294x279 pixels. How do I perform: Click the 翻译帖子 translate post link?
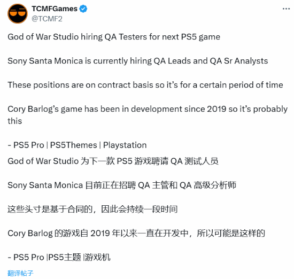[x=20, y=273]
